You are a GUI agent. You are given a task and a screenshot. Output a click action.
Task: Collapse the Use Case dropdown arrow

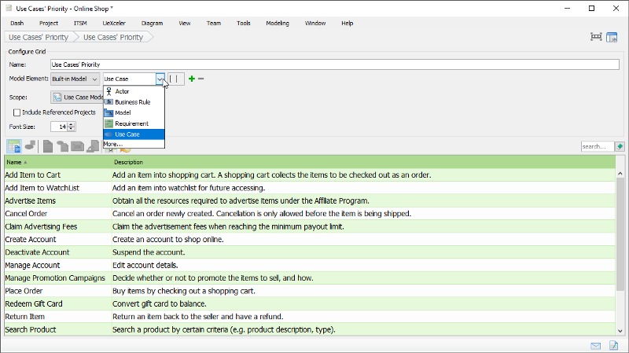(160, 79)
